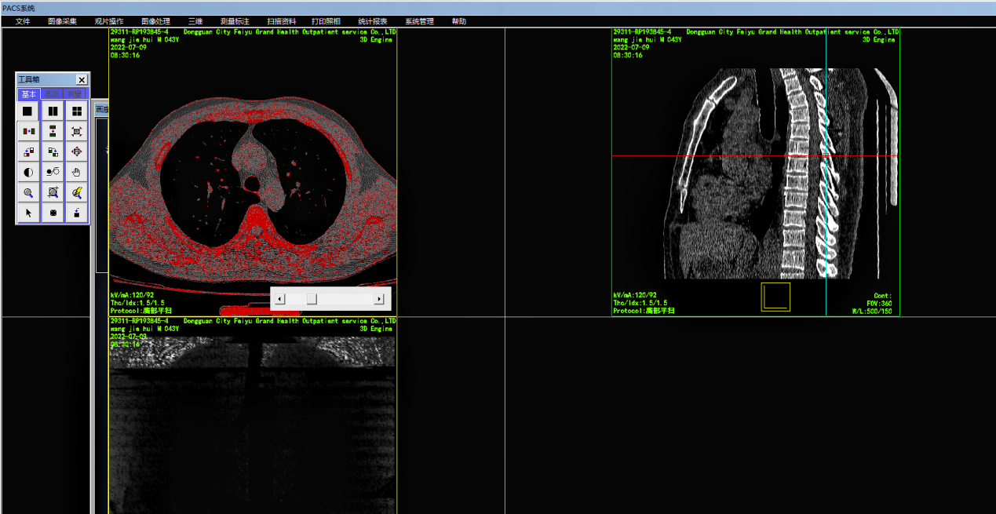Flip image horizontally with mirror tool

pyautogui.click(x=27, y=131)
